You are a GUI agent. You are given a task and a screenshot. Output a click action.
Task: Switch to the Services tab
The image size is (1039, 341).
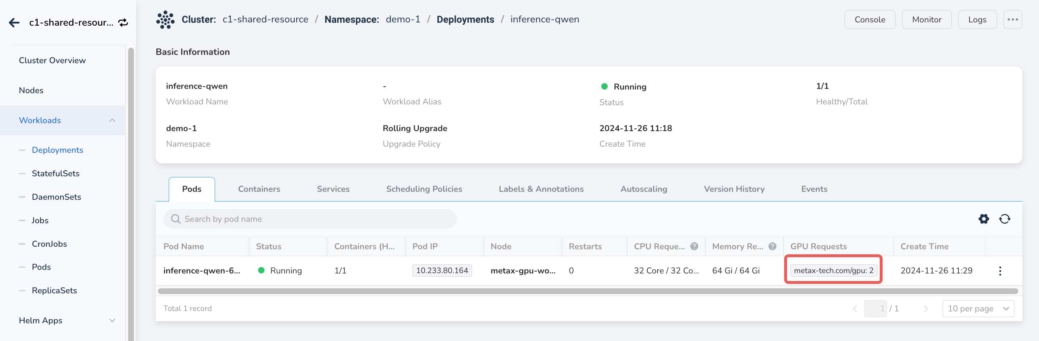coord(333,189)
